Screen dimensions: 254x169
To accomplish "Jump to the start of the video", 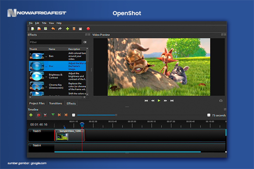I will pyautogui.click(x=146, y=101).
